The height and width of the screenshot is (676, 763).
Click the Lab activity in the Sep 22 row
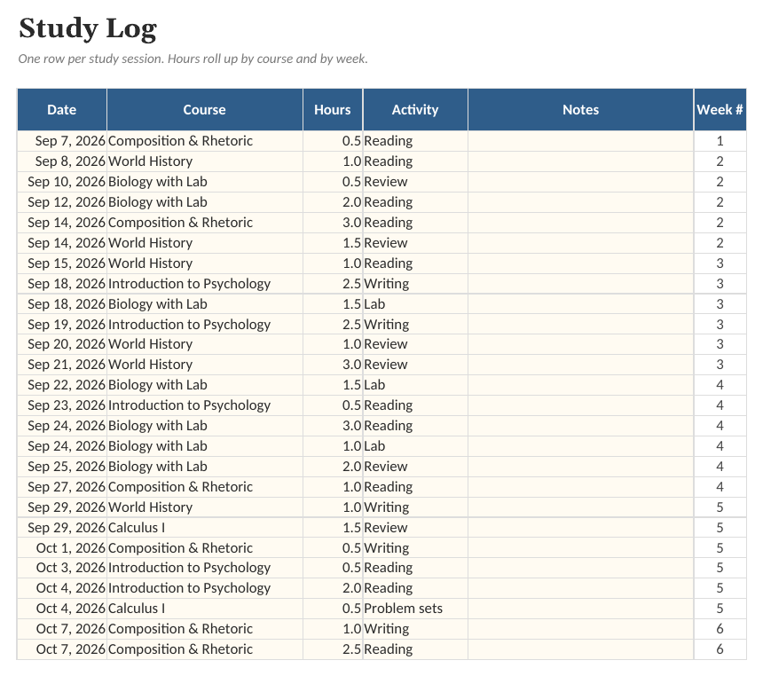(415, 385)
